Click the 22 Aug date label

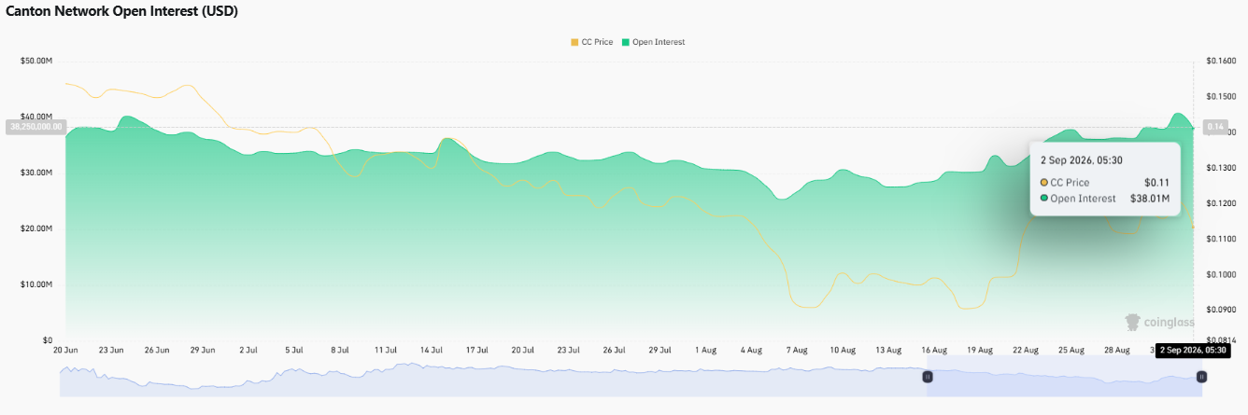(1027, 350)
